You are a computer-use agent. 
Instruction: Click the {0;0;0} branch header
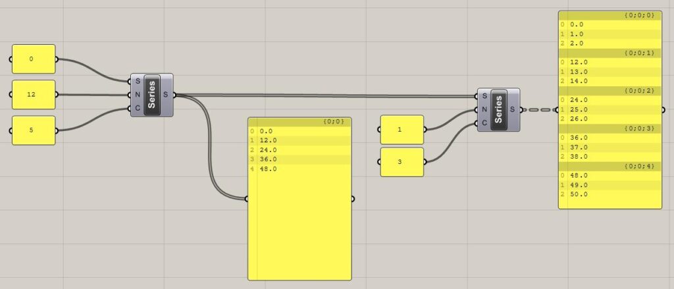coord(610,16)
